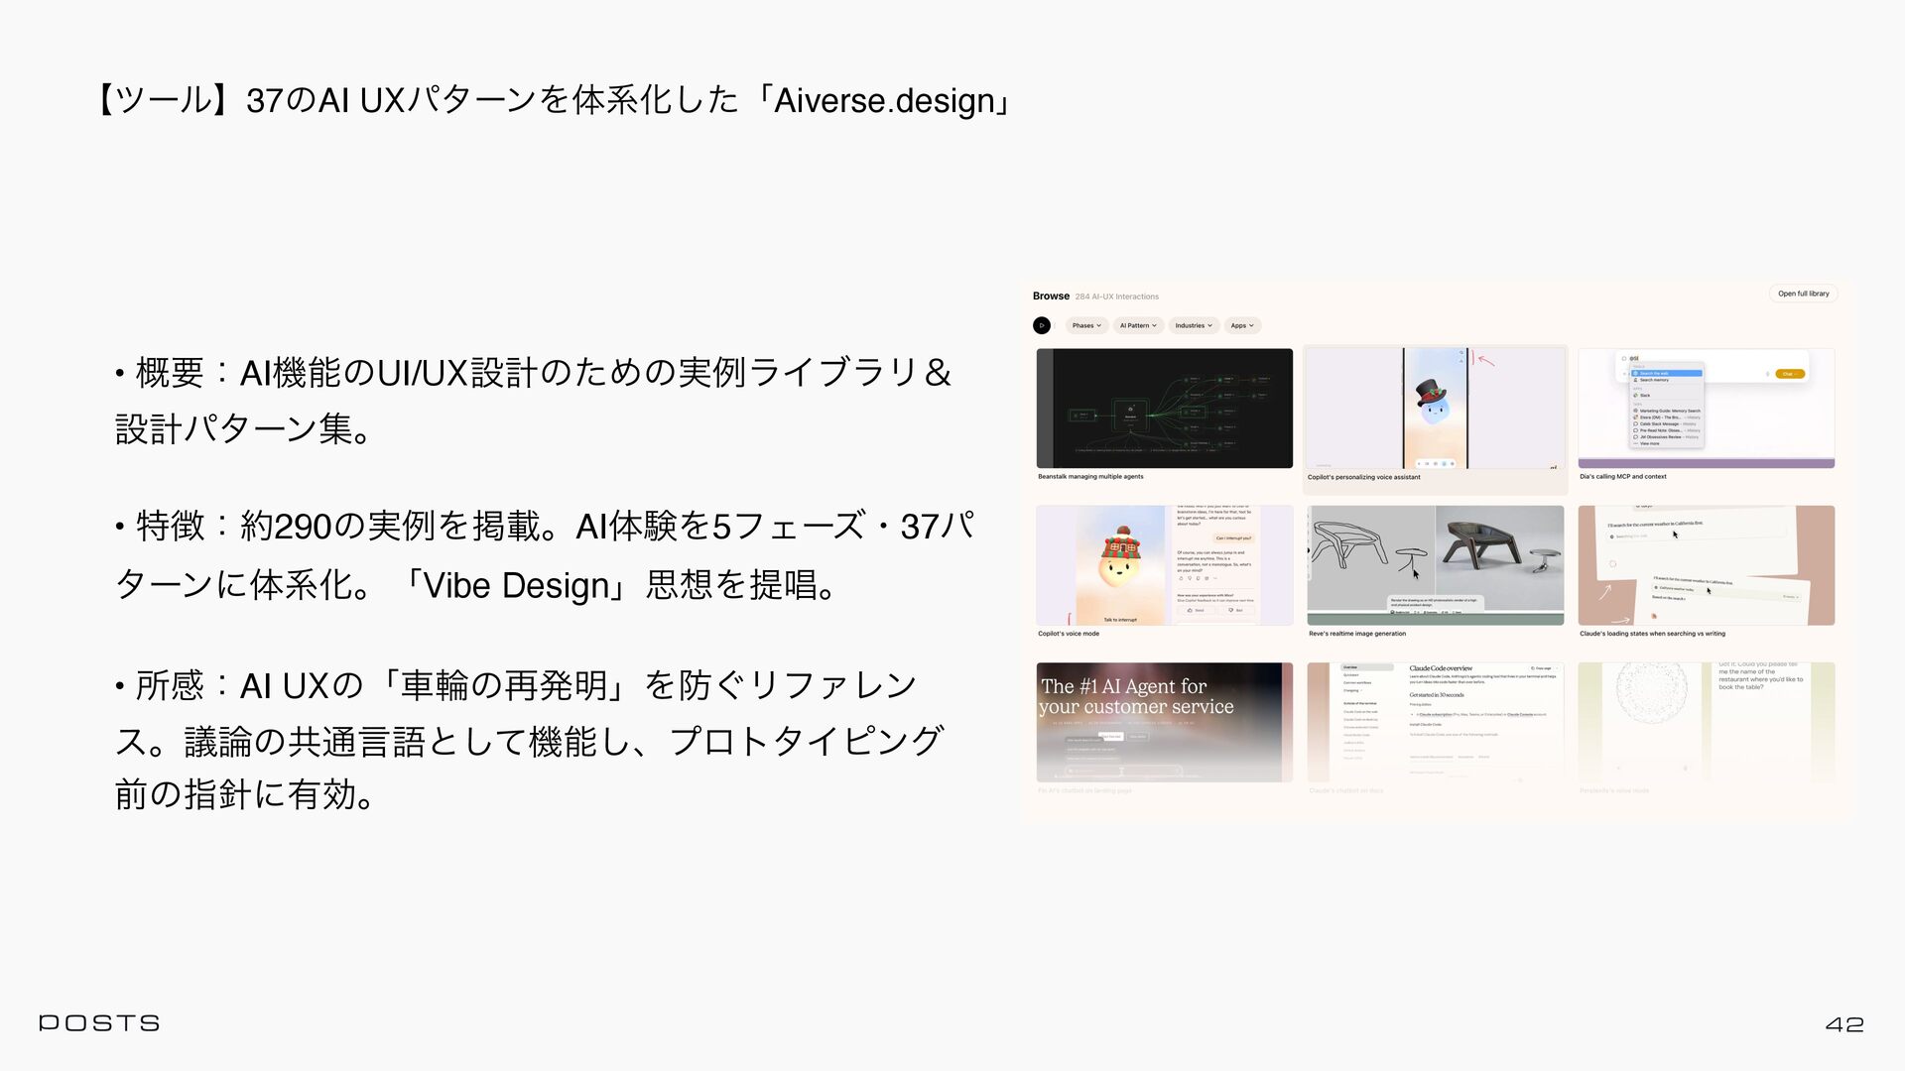Open Claude's loading states example card

click(1706, 565)
